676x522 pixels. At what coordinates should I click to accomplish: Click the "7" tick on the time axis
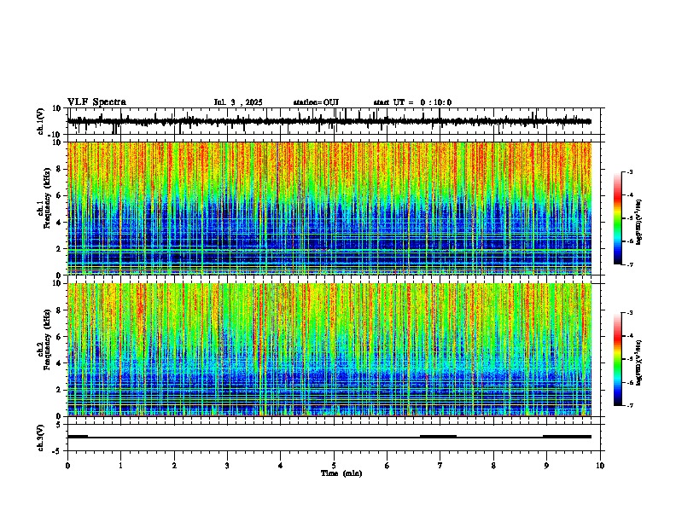point(440,466)
